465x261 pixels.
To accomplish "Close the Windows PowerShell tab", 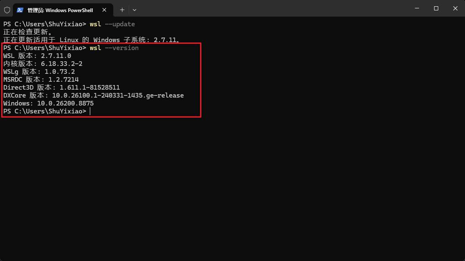I will (104, 10).
